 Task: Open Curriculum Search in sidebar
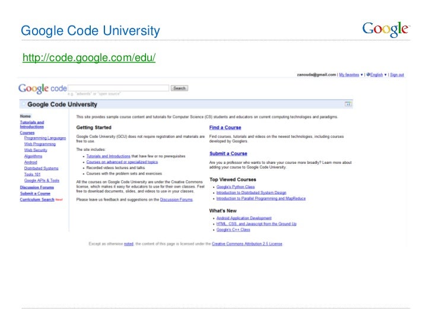(x=37, y=199)
